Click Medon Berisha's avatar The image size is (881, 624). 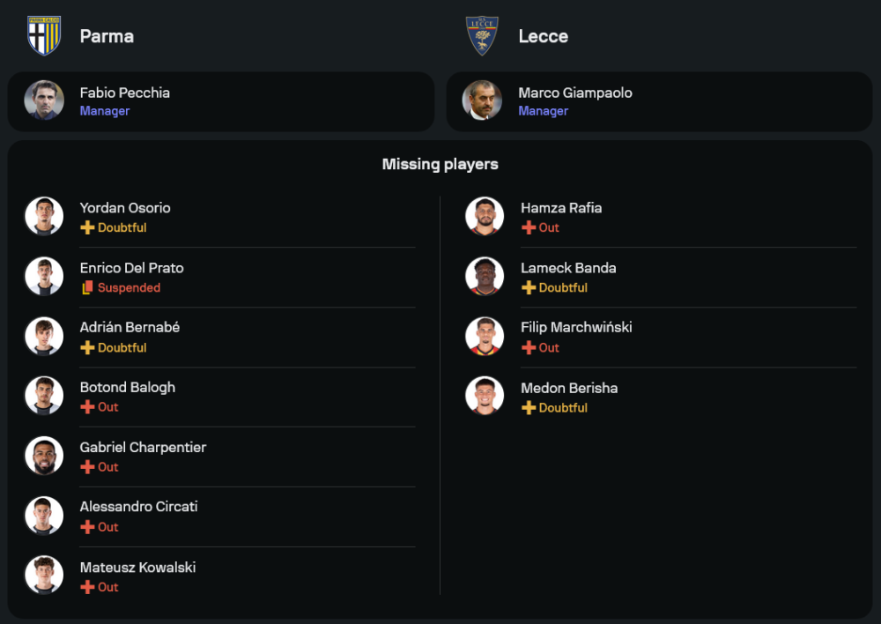pyautogui.click(x=485, y=396)
